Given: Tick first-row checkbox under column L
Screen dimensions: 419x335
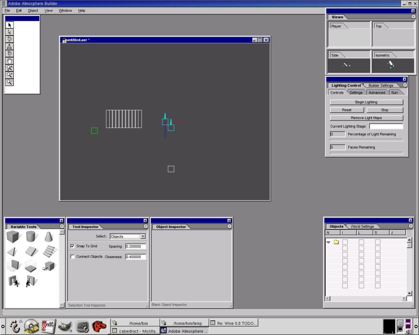Looking at the screenshot, I should [361, 242].
